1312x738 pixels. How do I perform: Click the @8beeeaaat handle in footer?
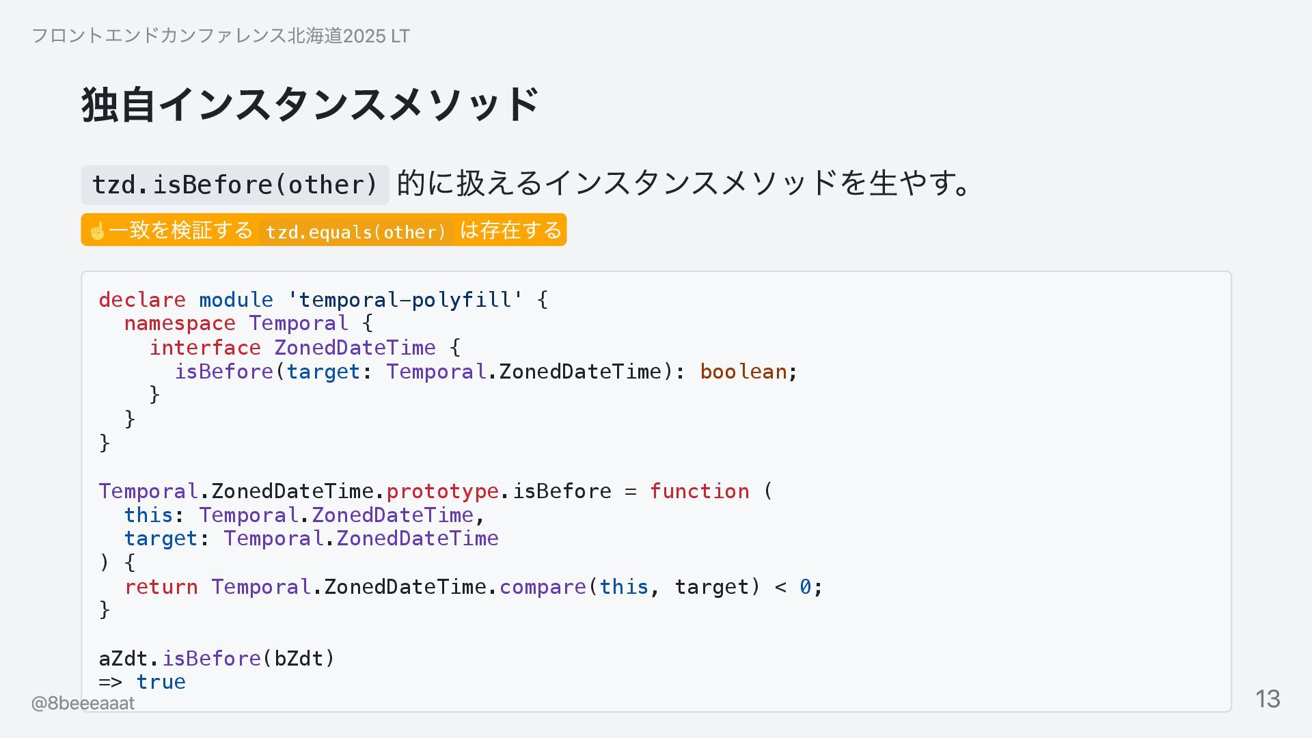(x=83, y=703)
